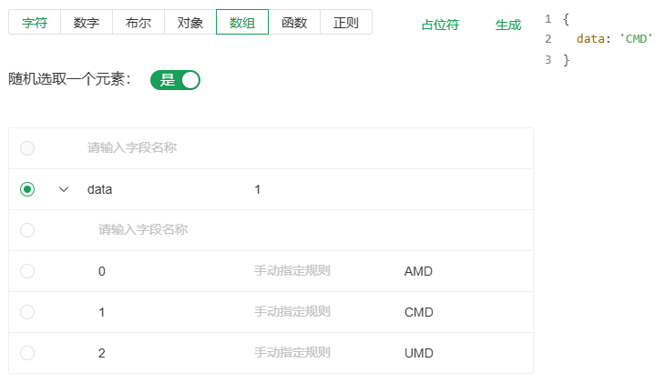Select the 对象 type tab
This screenshot has width=665, height=383.
click(x=190, y=22)
